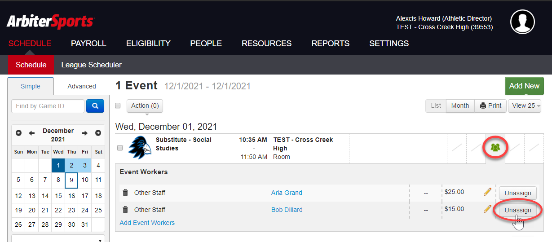Select the Simple search tab
Screen dimensions: 552x242
pyautogui.click(x=31, y=86)
